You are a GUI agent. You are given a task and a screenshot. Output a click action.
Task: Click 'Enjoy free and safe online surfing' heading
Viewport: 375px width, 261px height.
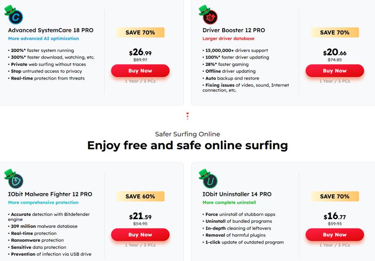click(187, 145)
